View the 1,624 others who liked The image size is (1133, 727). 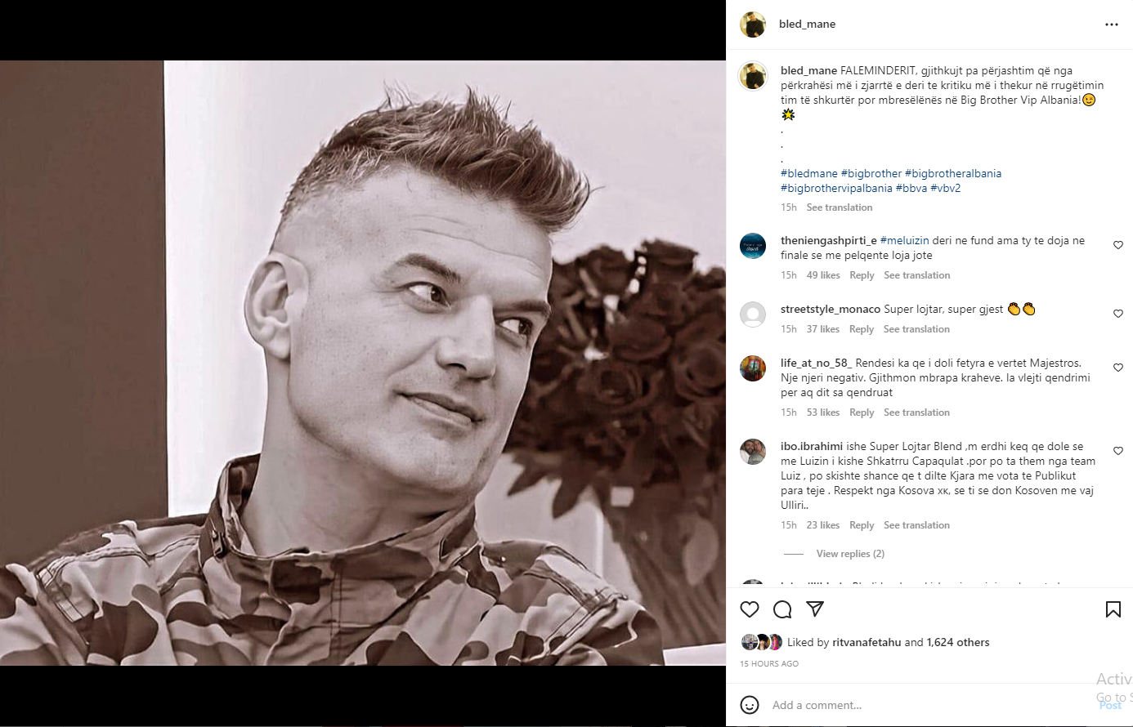(958, 642)
